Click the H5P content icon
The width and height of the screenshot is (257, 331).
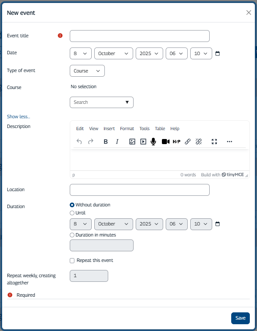point(176,142)
